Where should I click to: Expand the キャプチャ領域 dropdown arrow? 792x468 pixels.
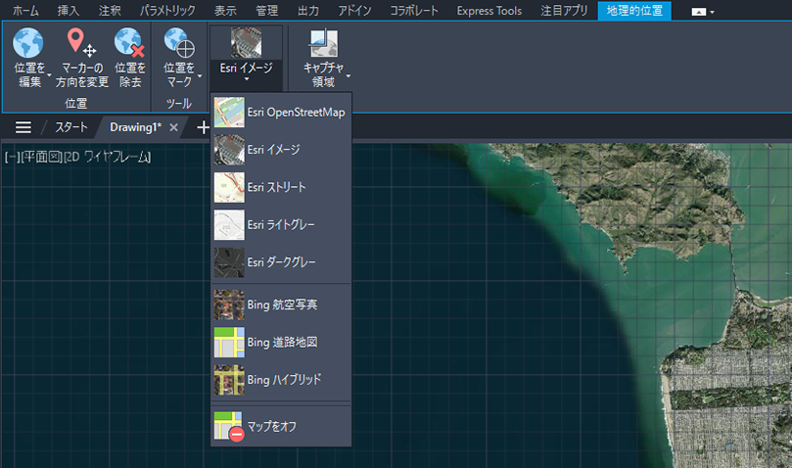click(348, 75)
